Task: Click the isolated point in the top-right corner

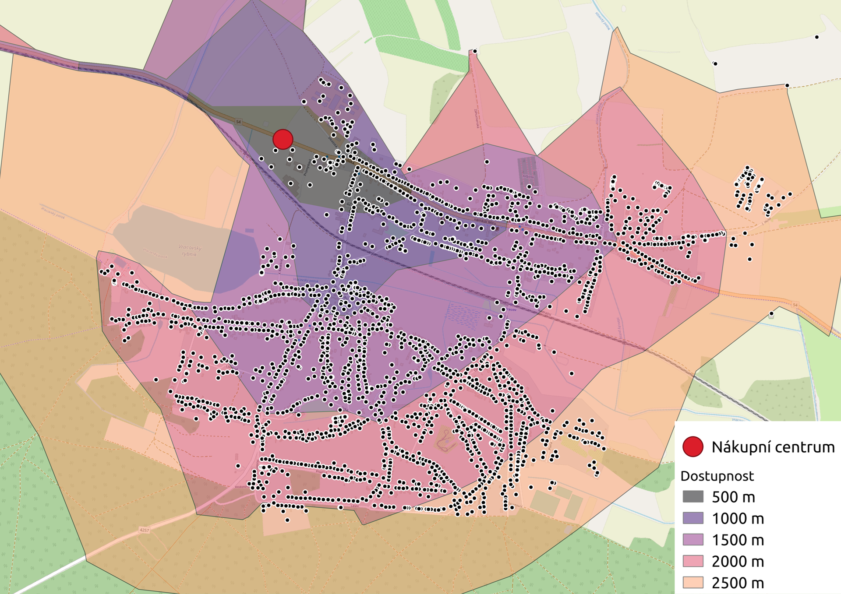Action: [x=816, y=37]
